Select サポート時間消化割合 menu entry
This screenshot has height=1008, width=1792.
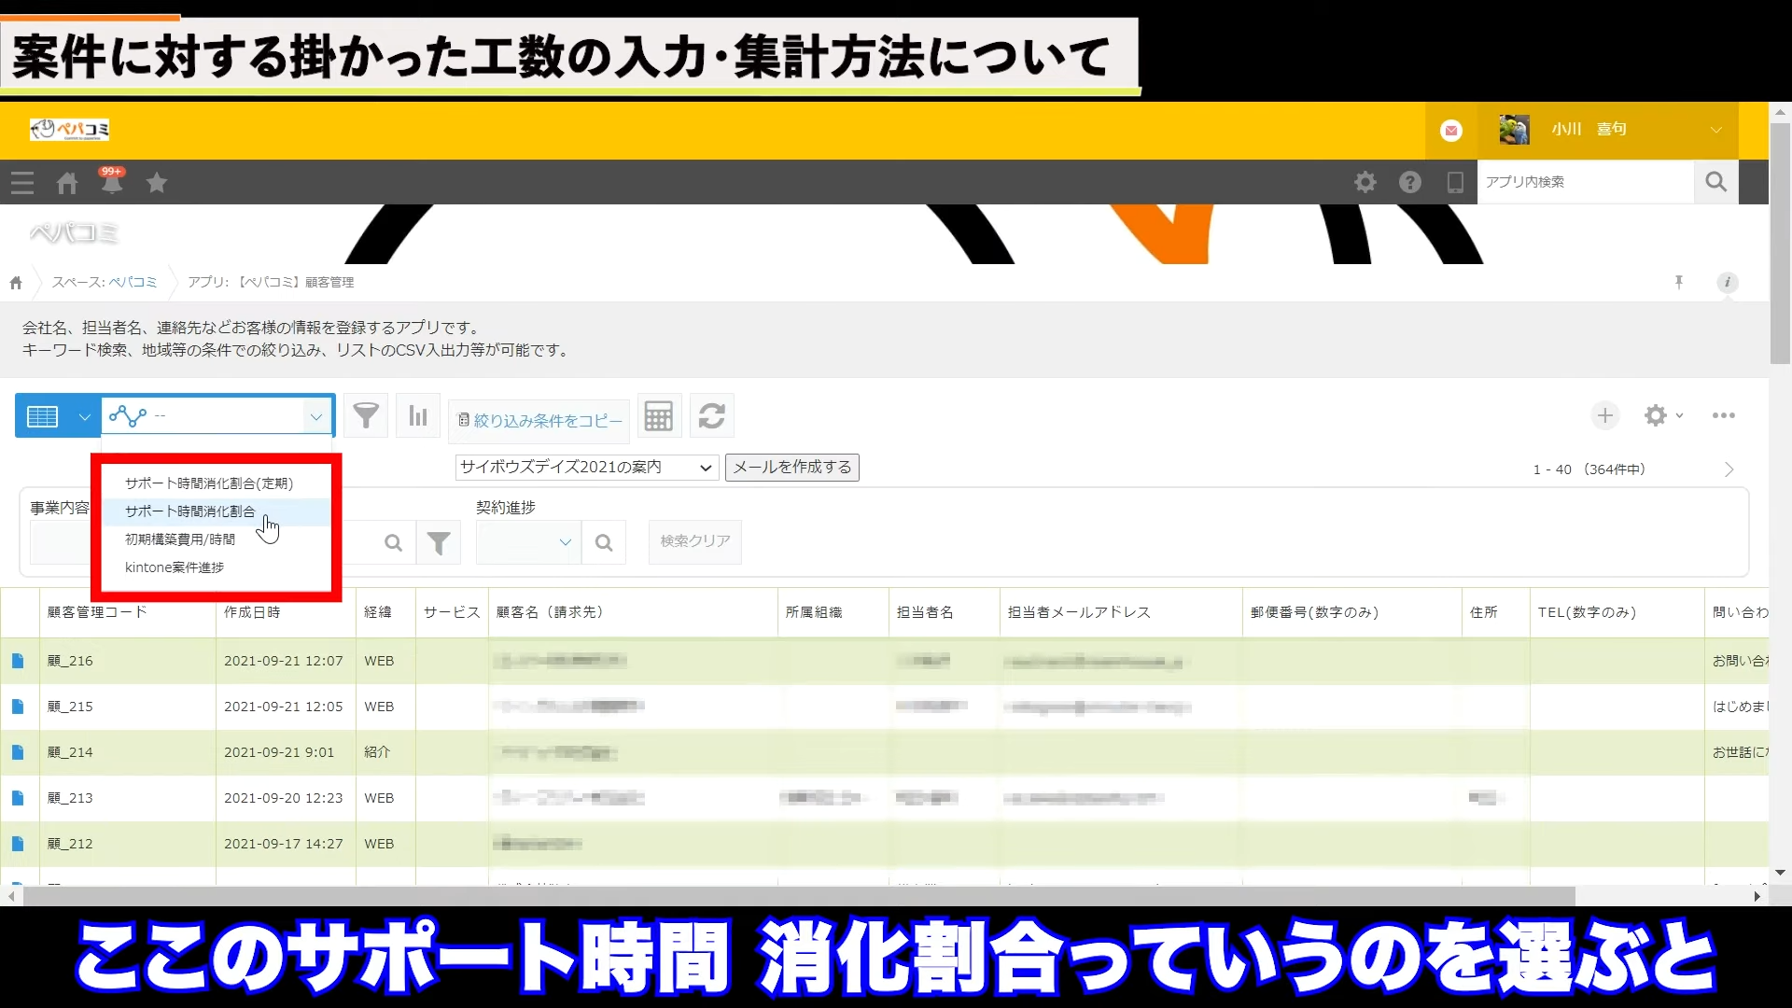point(190,511)
